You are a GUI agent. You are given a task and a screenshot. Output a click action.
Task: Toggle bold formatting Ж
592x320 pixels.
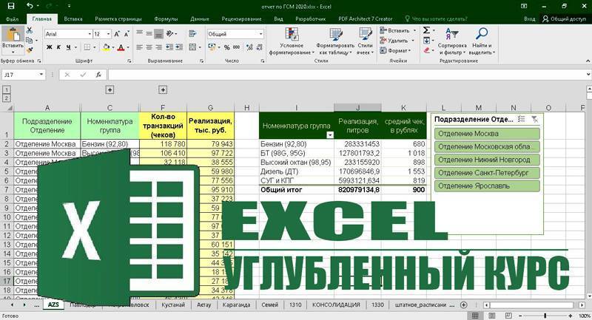coord(49,47)
